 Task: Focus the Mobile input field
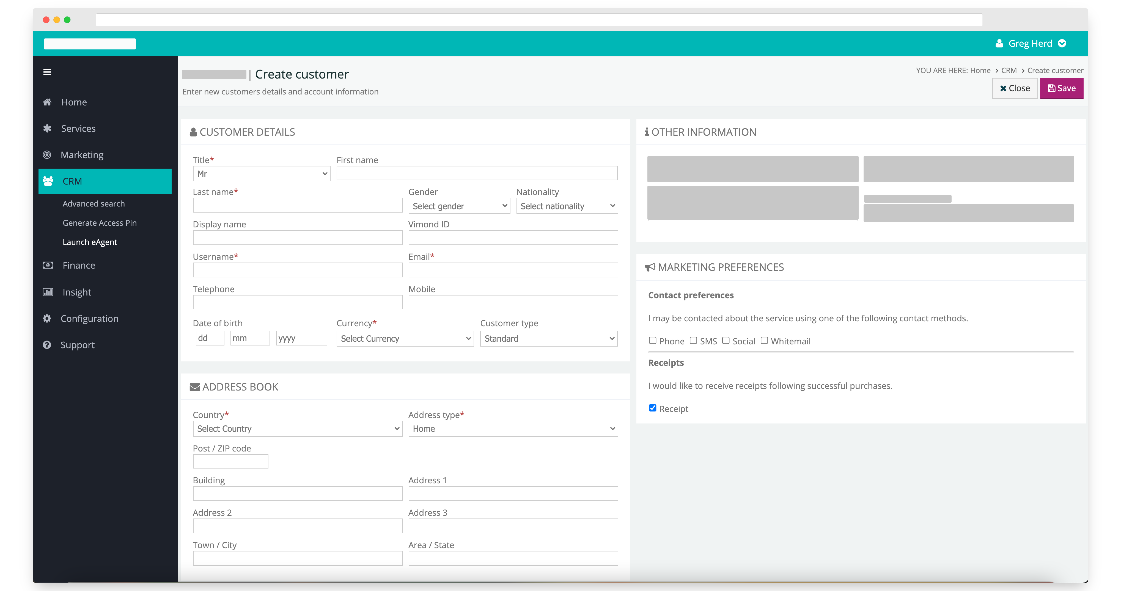[x=513, y=302]
